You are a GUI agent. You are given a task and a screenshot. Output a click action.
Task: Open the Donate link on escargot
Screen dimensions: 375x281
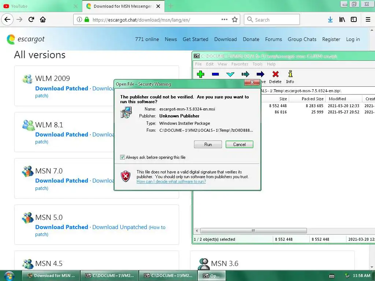coord(251,39)
